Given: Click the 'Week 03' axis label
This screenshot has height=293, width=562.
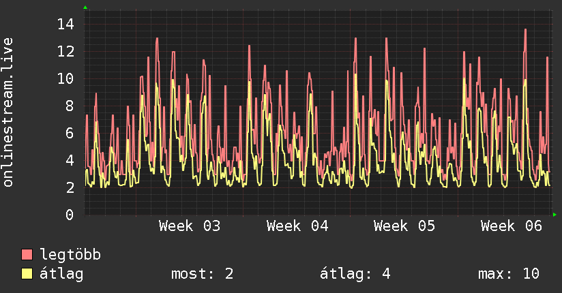Looking at the screenshot, I should pyautogui.click(x=190, y=226).
